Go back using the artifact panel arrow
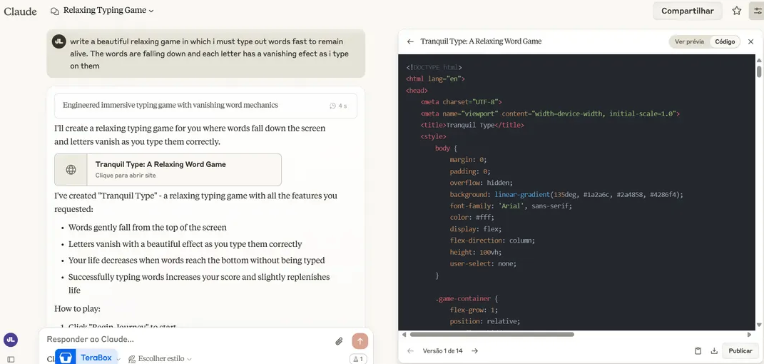Screen dimensions: 764x364 410,41
